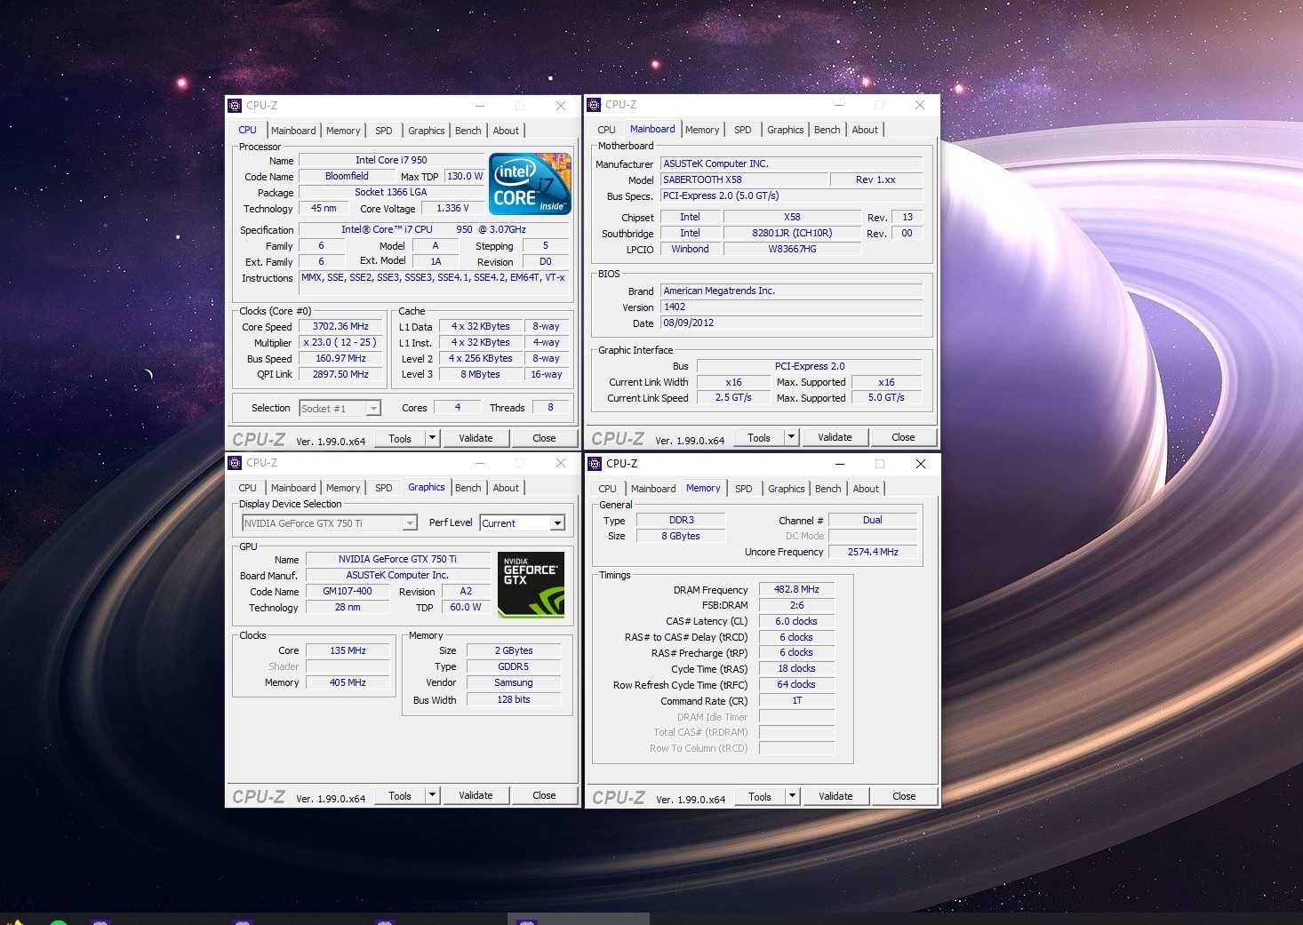
Task: Click the Package value Socket 1366 LGA
Action: (391, 193)
